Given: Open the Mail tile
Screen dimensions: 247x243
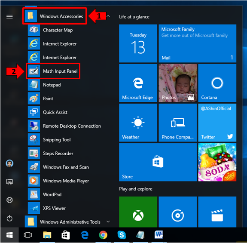Looking at the screenshot, I should [197, 43].
